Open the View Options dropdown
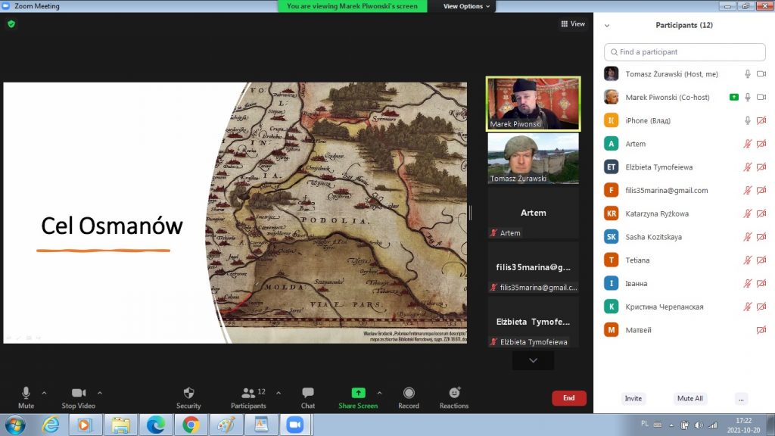 pos(466,6)
